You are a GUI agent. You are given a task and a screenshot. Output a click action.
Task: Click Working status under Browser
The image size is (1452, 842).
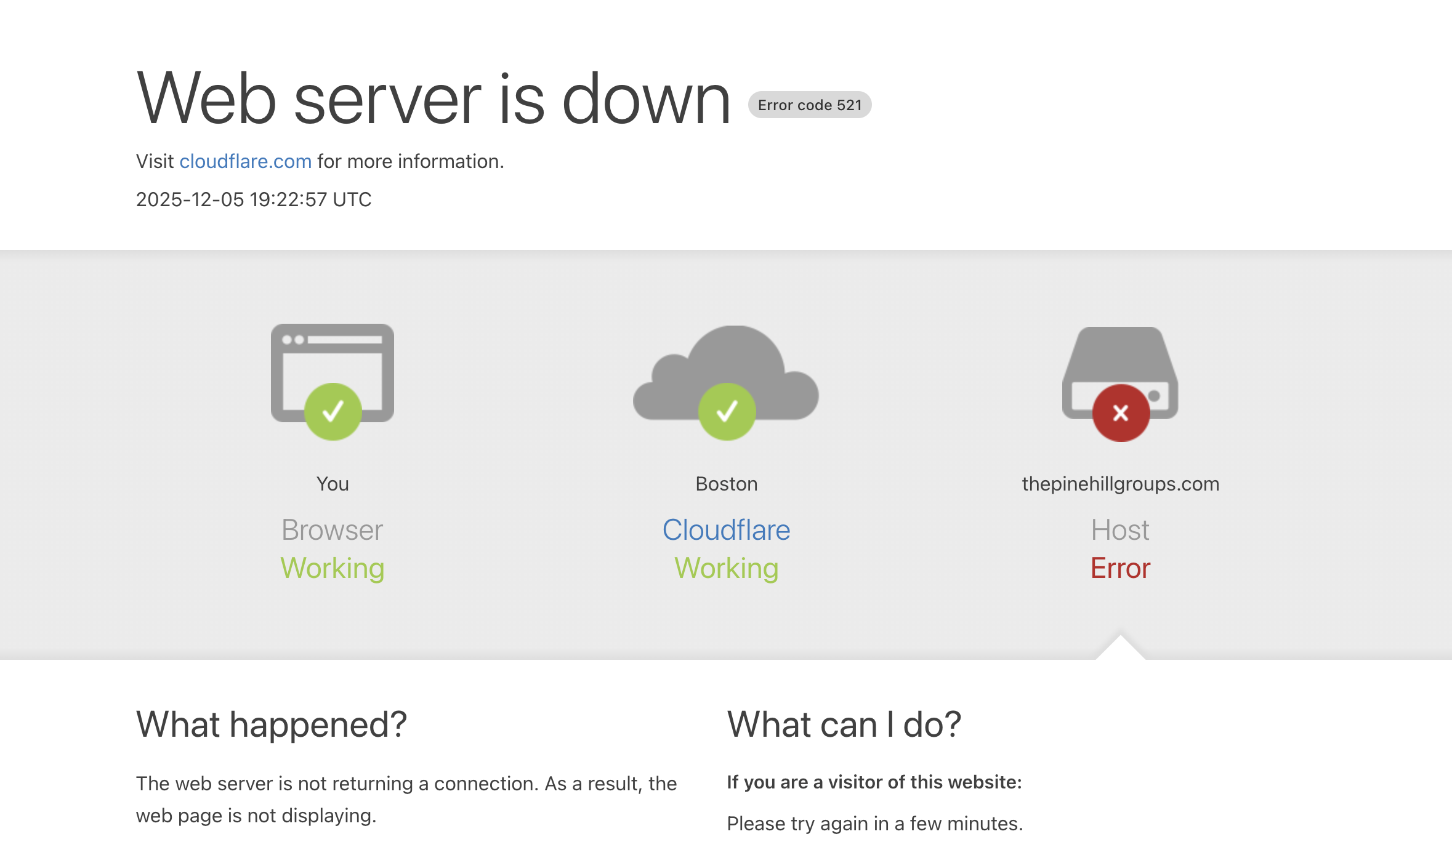point(333,568)
